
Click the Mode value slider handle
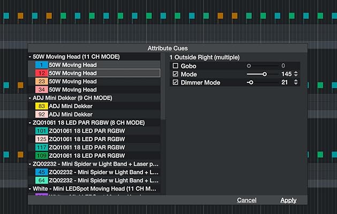click(265, 74)
